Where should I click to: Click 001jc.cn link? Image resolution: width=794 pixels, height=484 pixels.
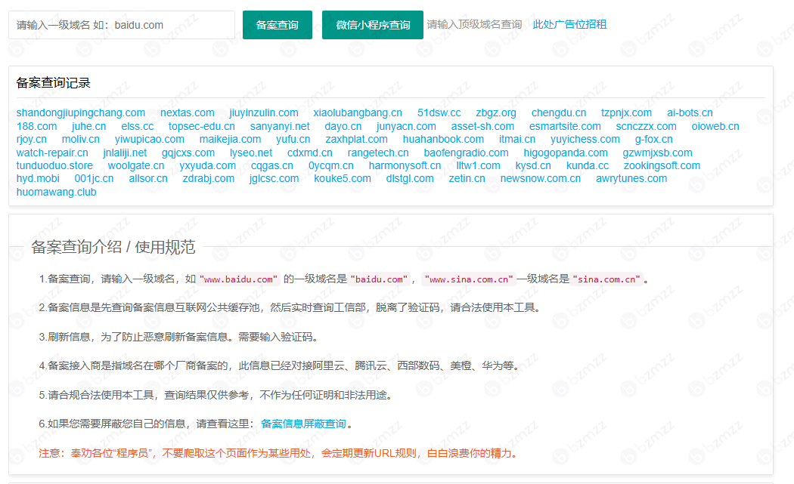(95, 178)
